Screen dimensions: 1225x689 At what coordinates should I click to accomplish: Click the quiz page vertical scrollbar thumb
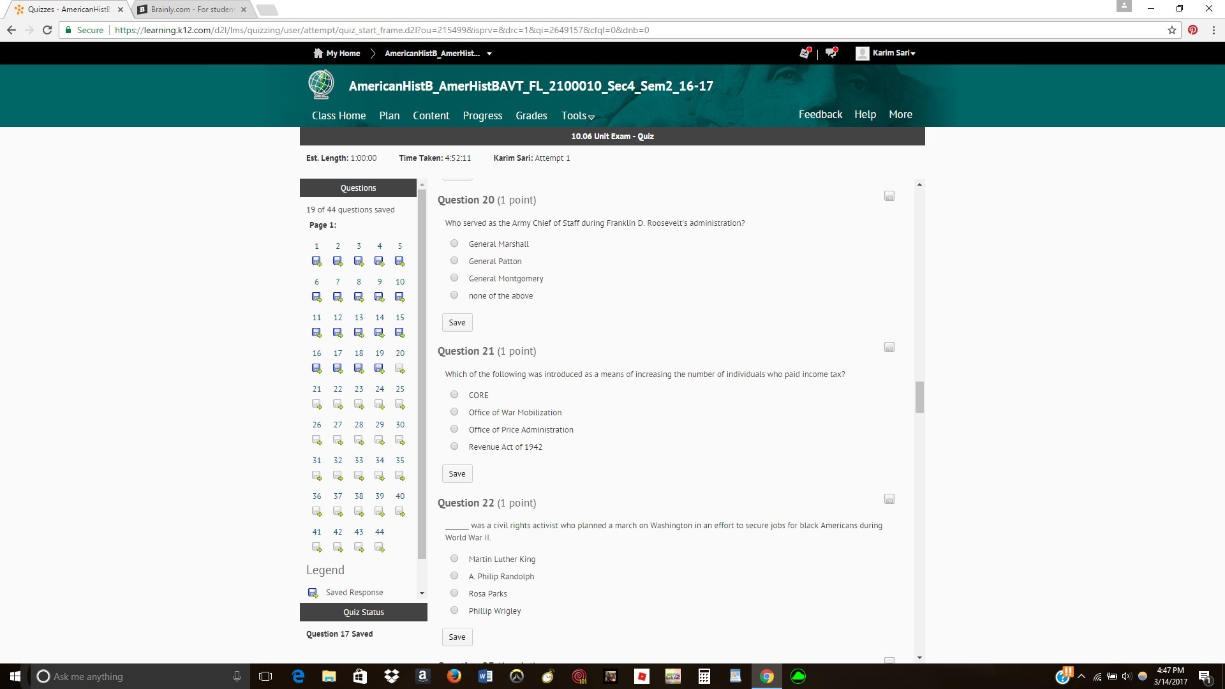point(919,397)
